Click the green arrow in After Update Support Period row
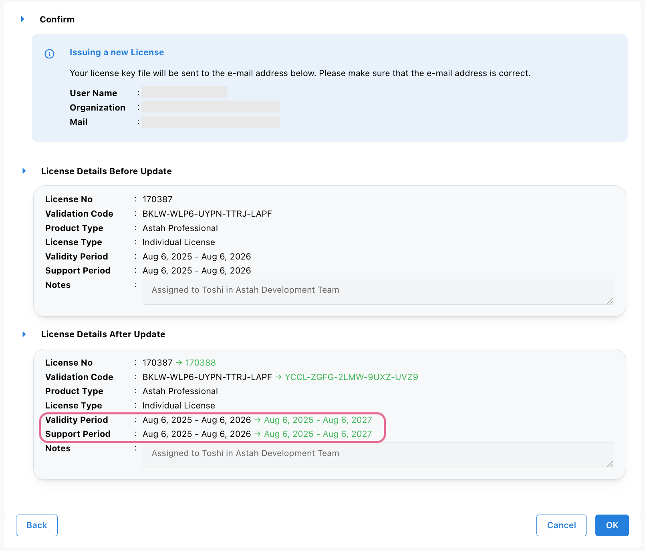Image resolution: width=645 pixels, height=551 pixels. point(258,434)
